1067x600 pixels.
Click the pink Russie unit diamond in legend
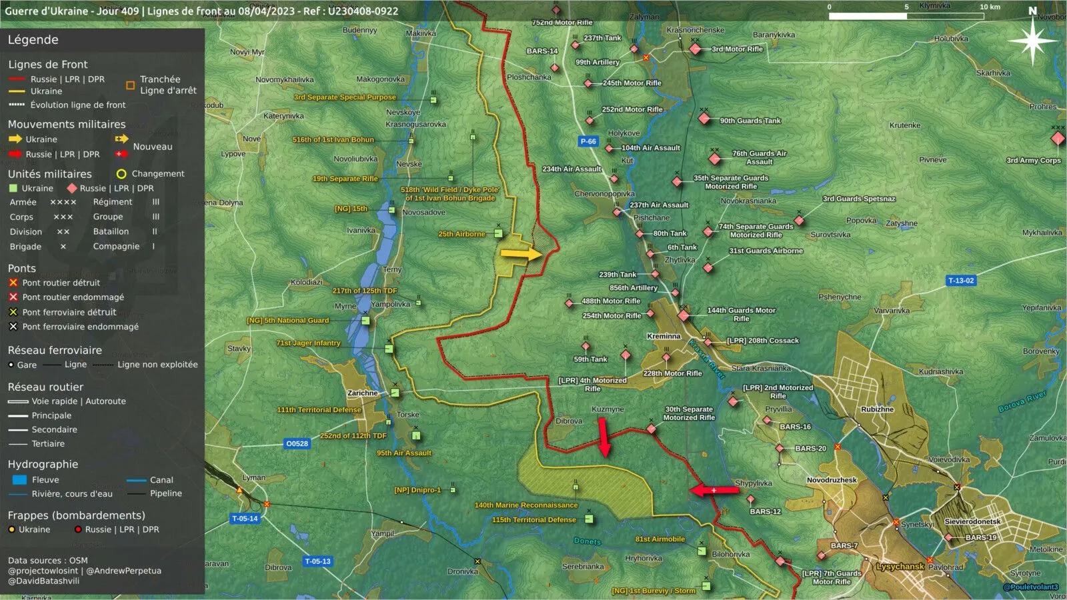(x=72, y=189)
